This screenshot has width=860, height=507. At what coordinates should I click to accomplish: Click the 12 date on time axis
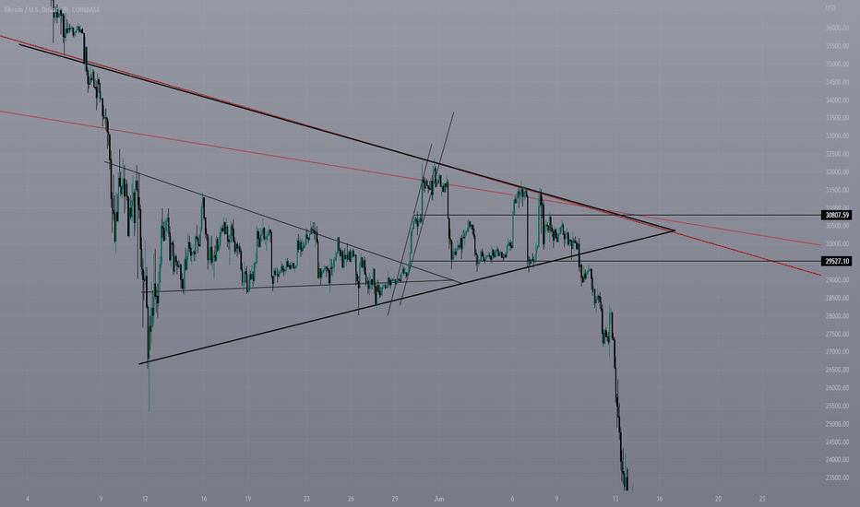click(x=145, y=499)
